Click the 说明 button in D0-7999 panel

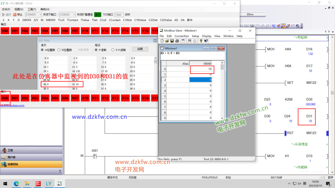coord(140,49)
